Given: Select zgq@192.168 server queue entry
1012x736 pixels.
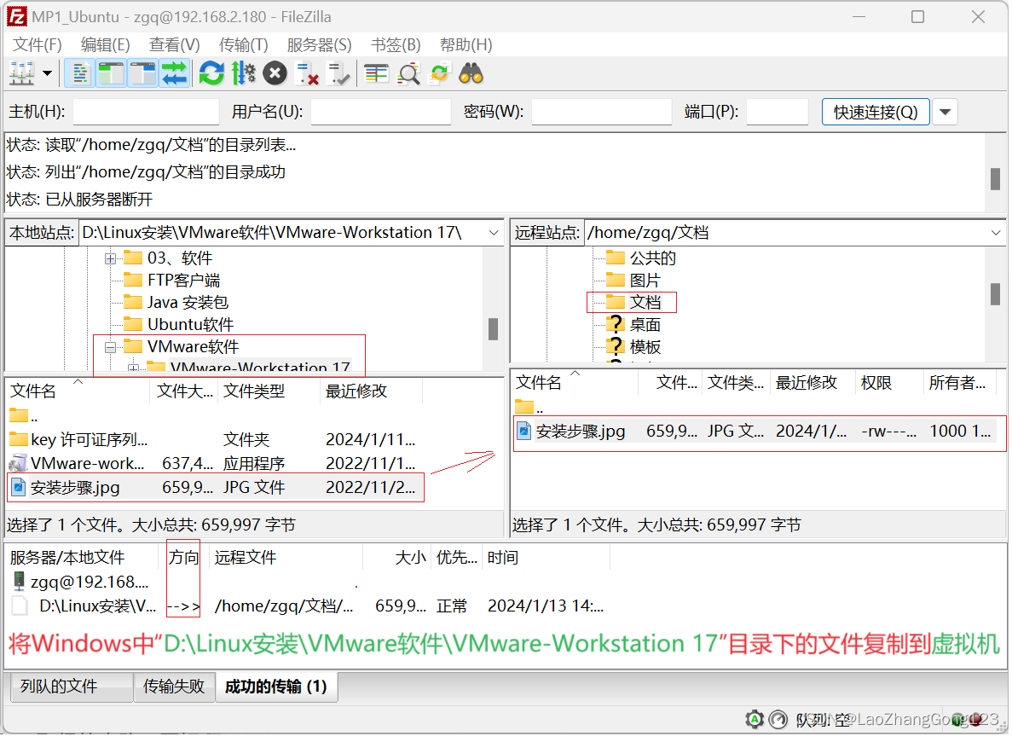Looking at the screenshot, I should point(81,582).
